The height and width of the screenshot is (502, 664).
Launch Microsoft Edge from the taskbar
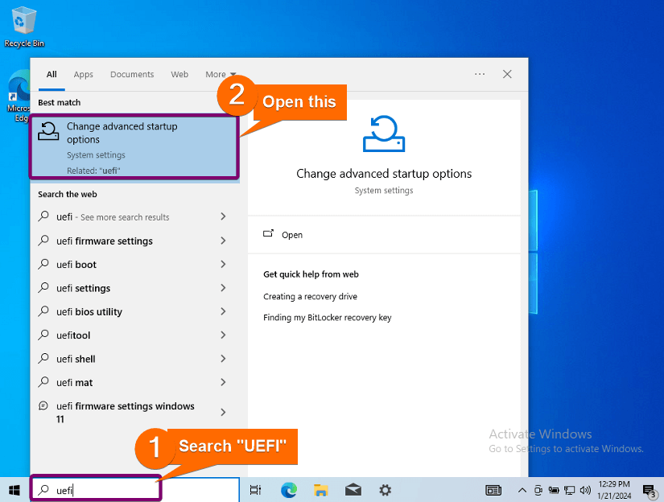[x=289, y=490]
